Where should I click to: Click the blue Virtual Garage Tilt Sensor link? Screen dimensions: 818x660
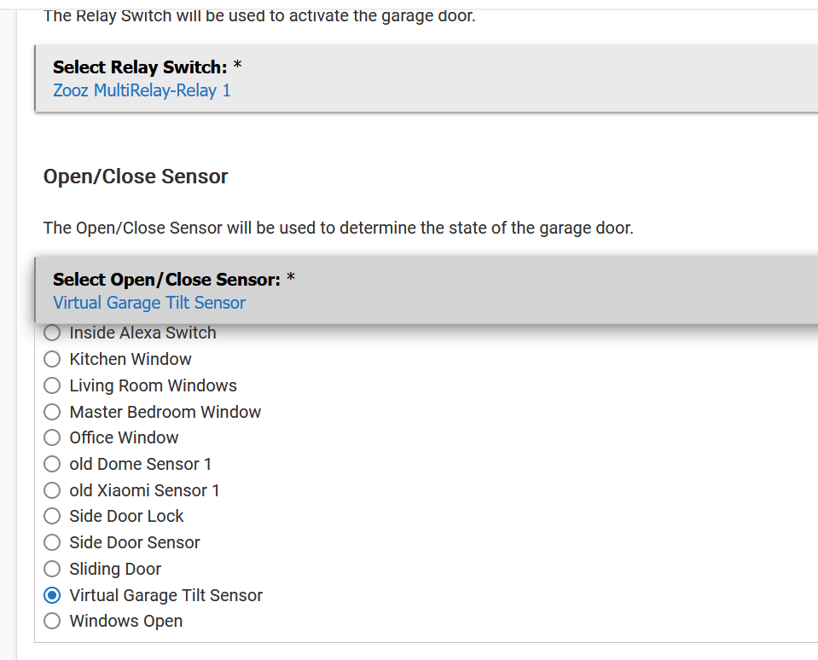149,303
